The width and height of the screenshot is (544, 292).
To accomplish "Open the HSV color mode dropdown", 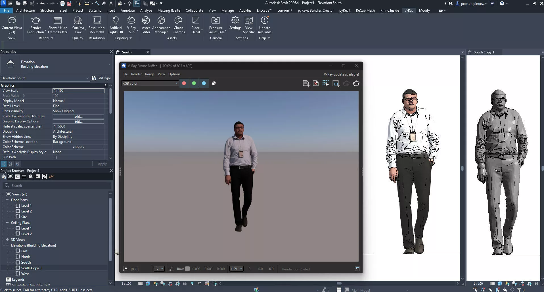I will (236, 269).
